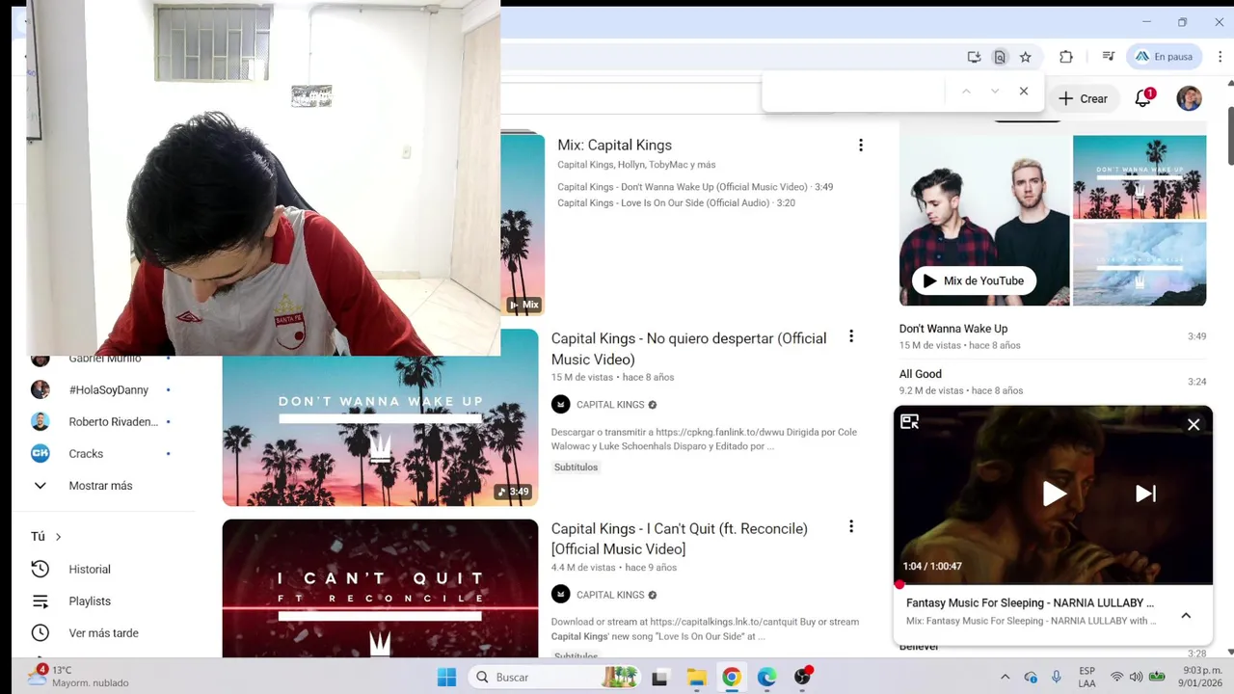Click the Mix de YouTube play button
Image resolution: width=1234 pixels, height=694 pixels.
click(x=974, y=280)
